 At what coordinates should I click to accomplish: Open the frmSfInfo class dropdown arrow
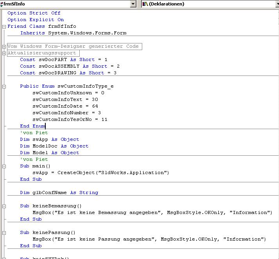pyautogui.click(x=133, y=4)
